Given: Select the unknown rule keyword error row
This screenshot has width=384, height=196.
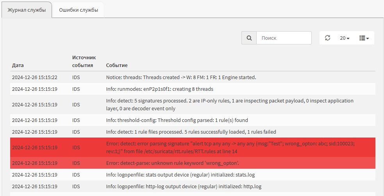Looking at the screenshot, I should tap(193, 163).
